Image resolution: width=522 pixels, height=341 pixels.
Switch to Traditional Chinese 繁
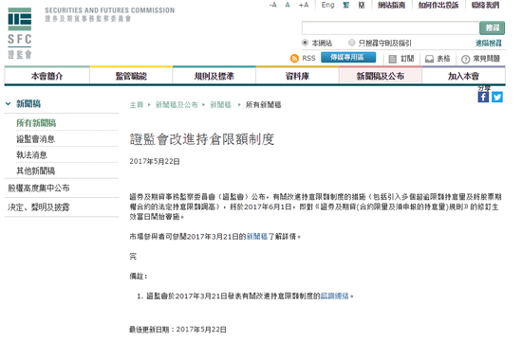click(x=346, y=5)
